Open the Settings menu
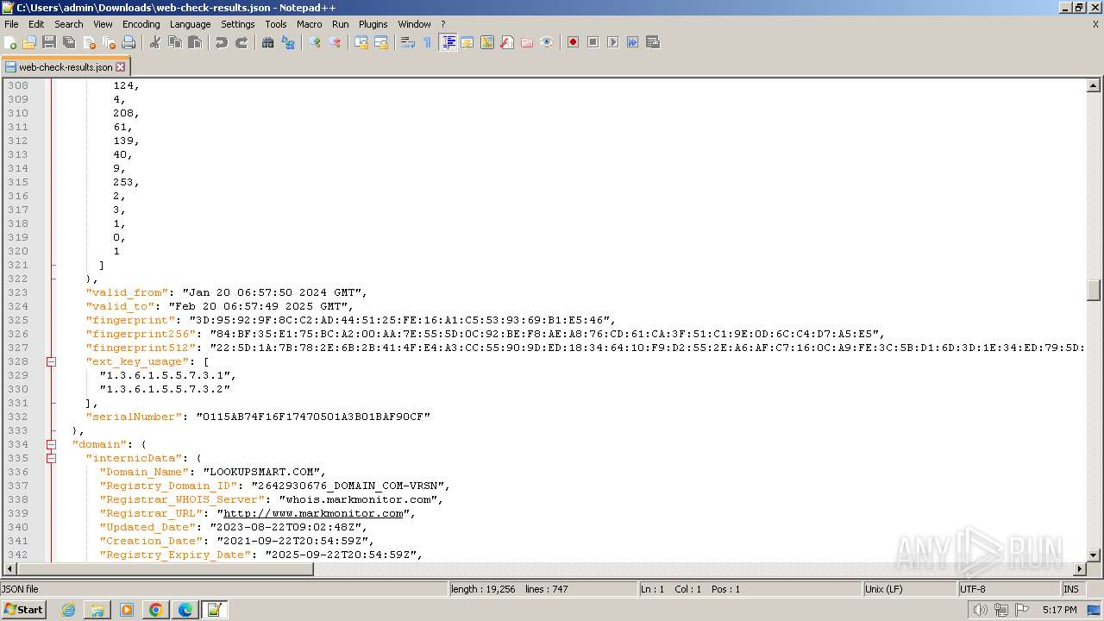 237,24
